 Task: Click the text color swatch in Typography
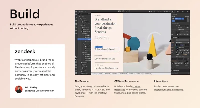(177, 47)
